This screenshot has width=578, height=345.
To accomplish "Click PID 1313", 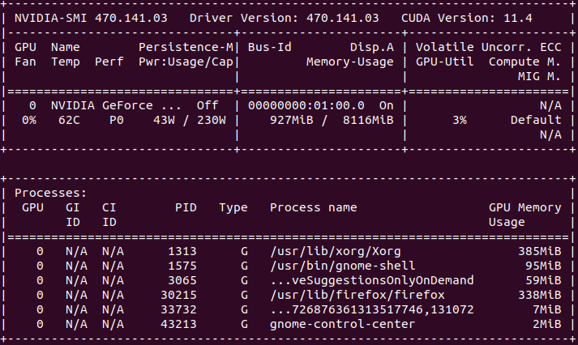I will point(182,252).
